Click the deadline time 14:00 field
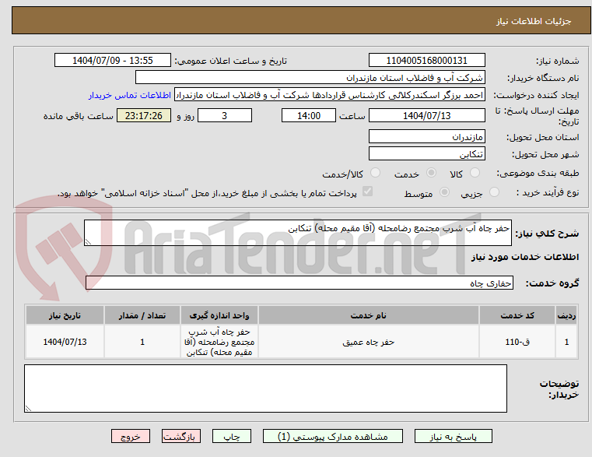 pyautogui.click(x=309, y=116)
